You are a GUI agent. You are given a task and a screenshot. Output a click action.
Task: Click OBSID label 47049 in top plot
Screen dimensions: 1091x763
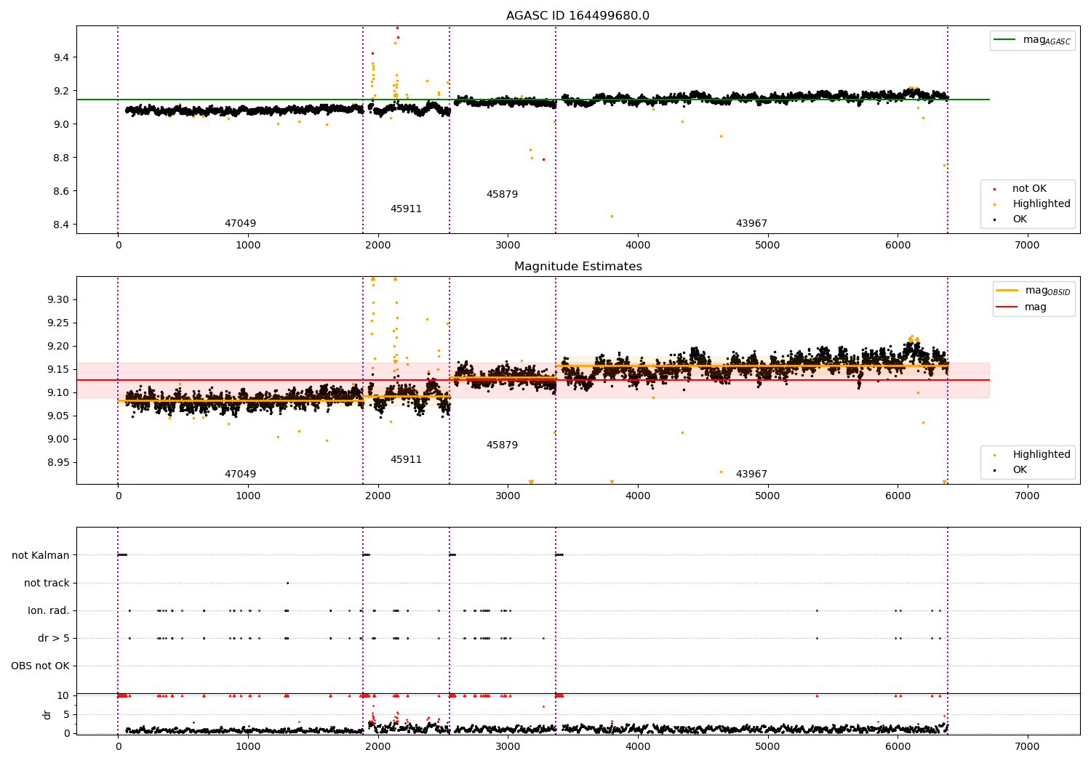click(240, 224)
